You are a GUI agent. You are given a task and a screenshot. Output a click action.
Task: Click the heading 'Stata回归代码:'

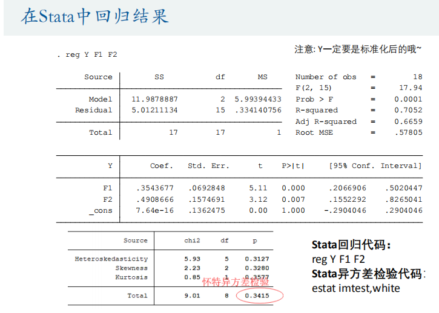click(x=351, y=245)
